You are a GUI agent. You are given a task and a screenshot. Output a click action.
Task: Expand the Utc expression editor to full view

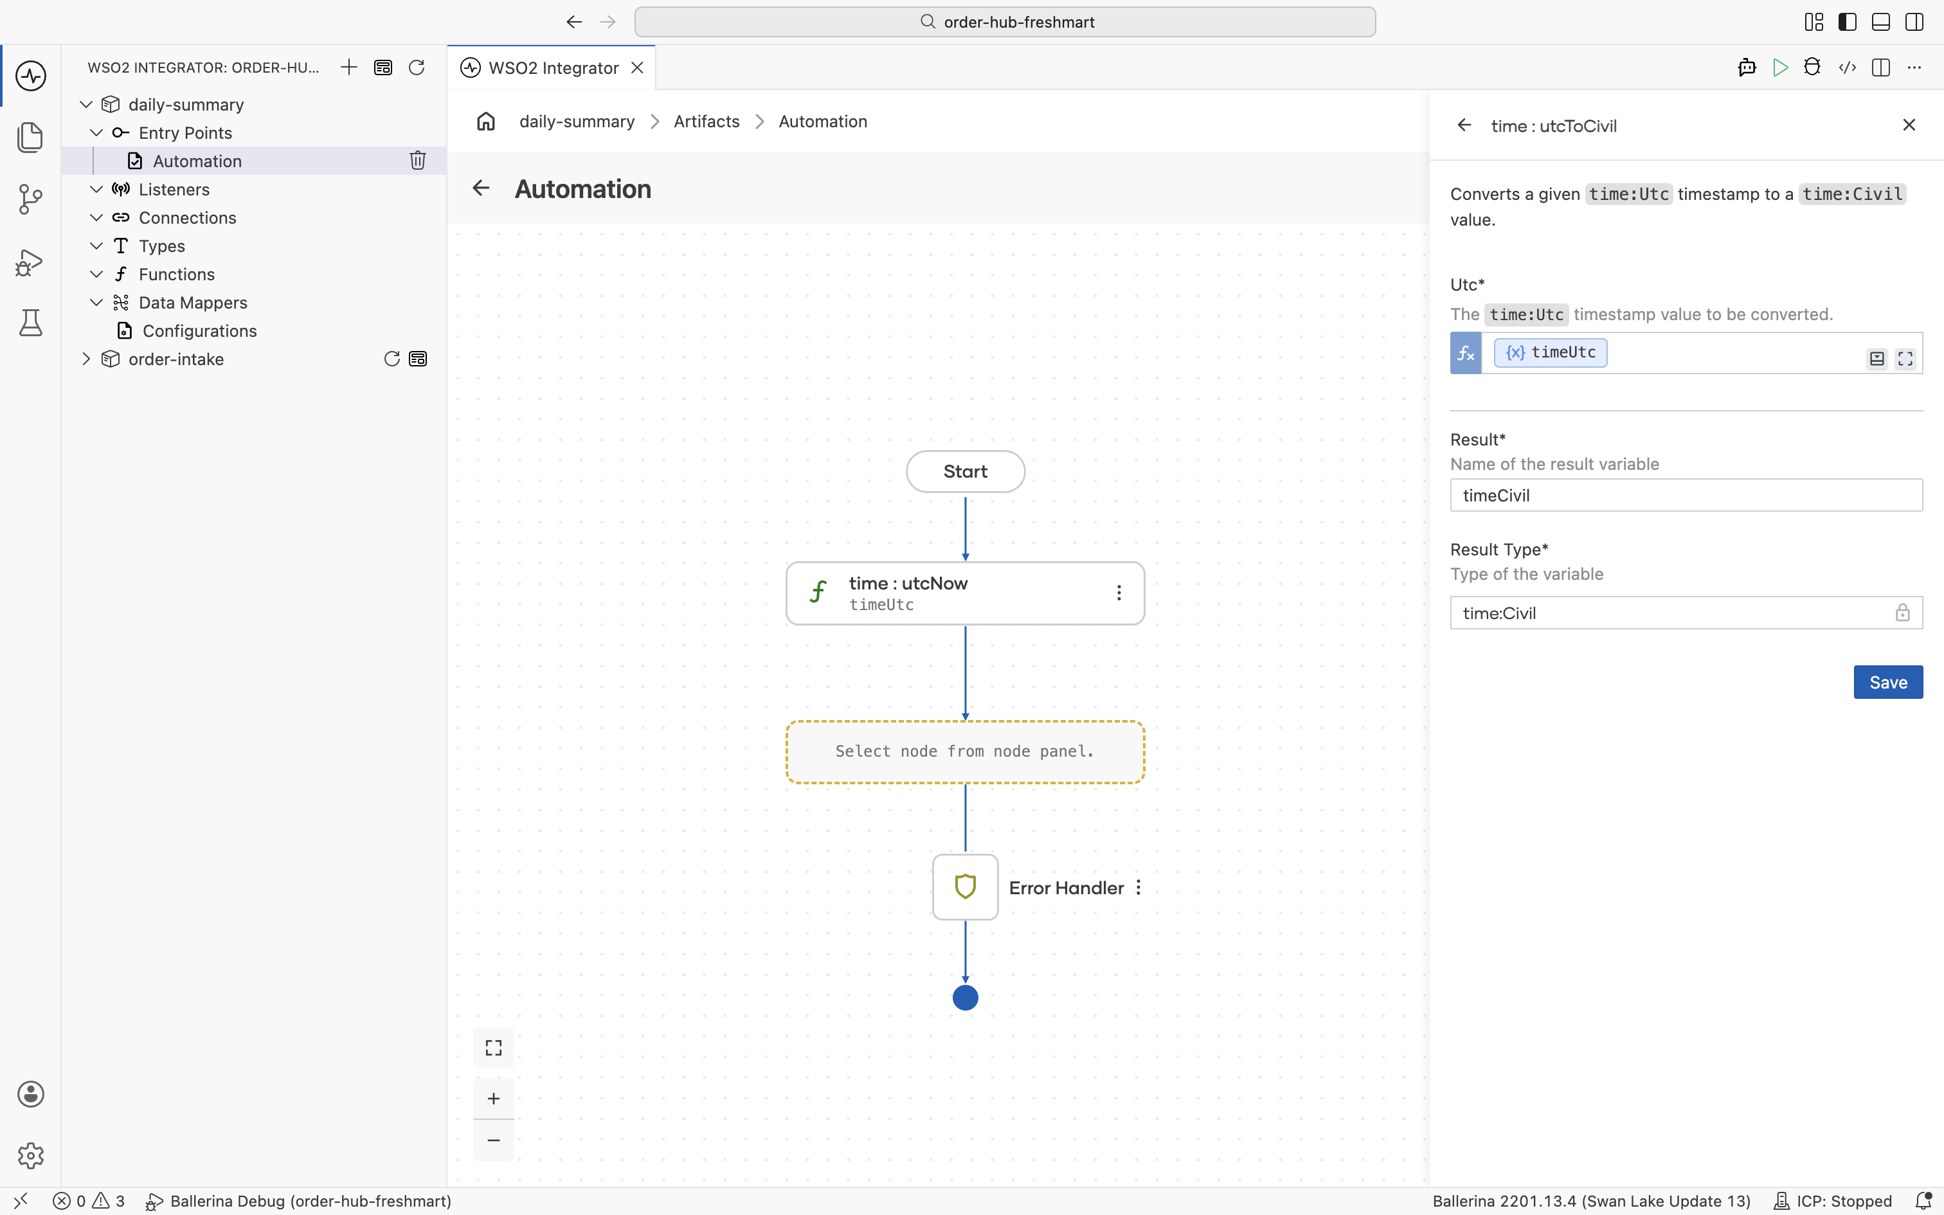1905,359
